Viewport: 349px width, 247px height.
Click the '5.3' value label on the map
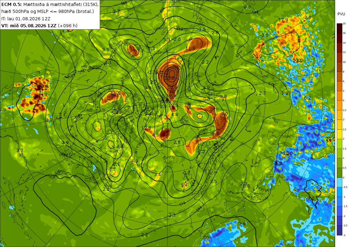click(x=167, y=39)
